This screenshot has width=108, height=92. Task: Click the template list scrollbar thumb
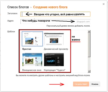point(89,45)
